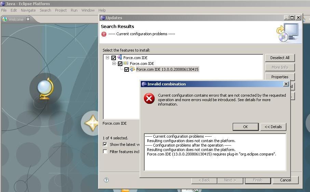Click the Force.com IDE category folder icon

tap(126, 64)
